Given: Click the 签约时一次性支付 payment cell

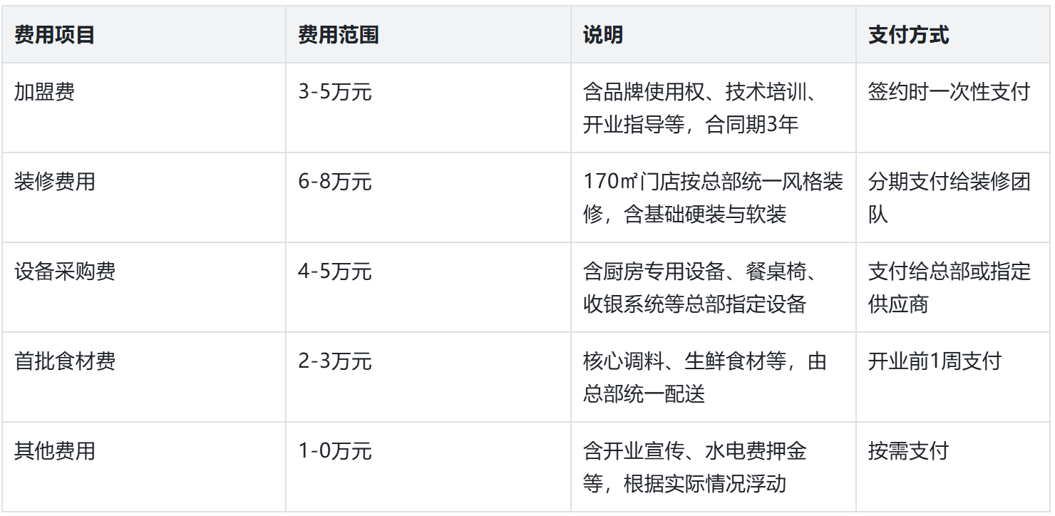Looking at the screenshot, I should pos(949,93).
